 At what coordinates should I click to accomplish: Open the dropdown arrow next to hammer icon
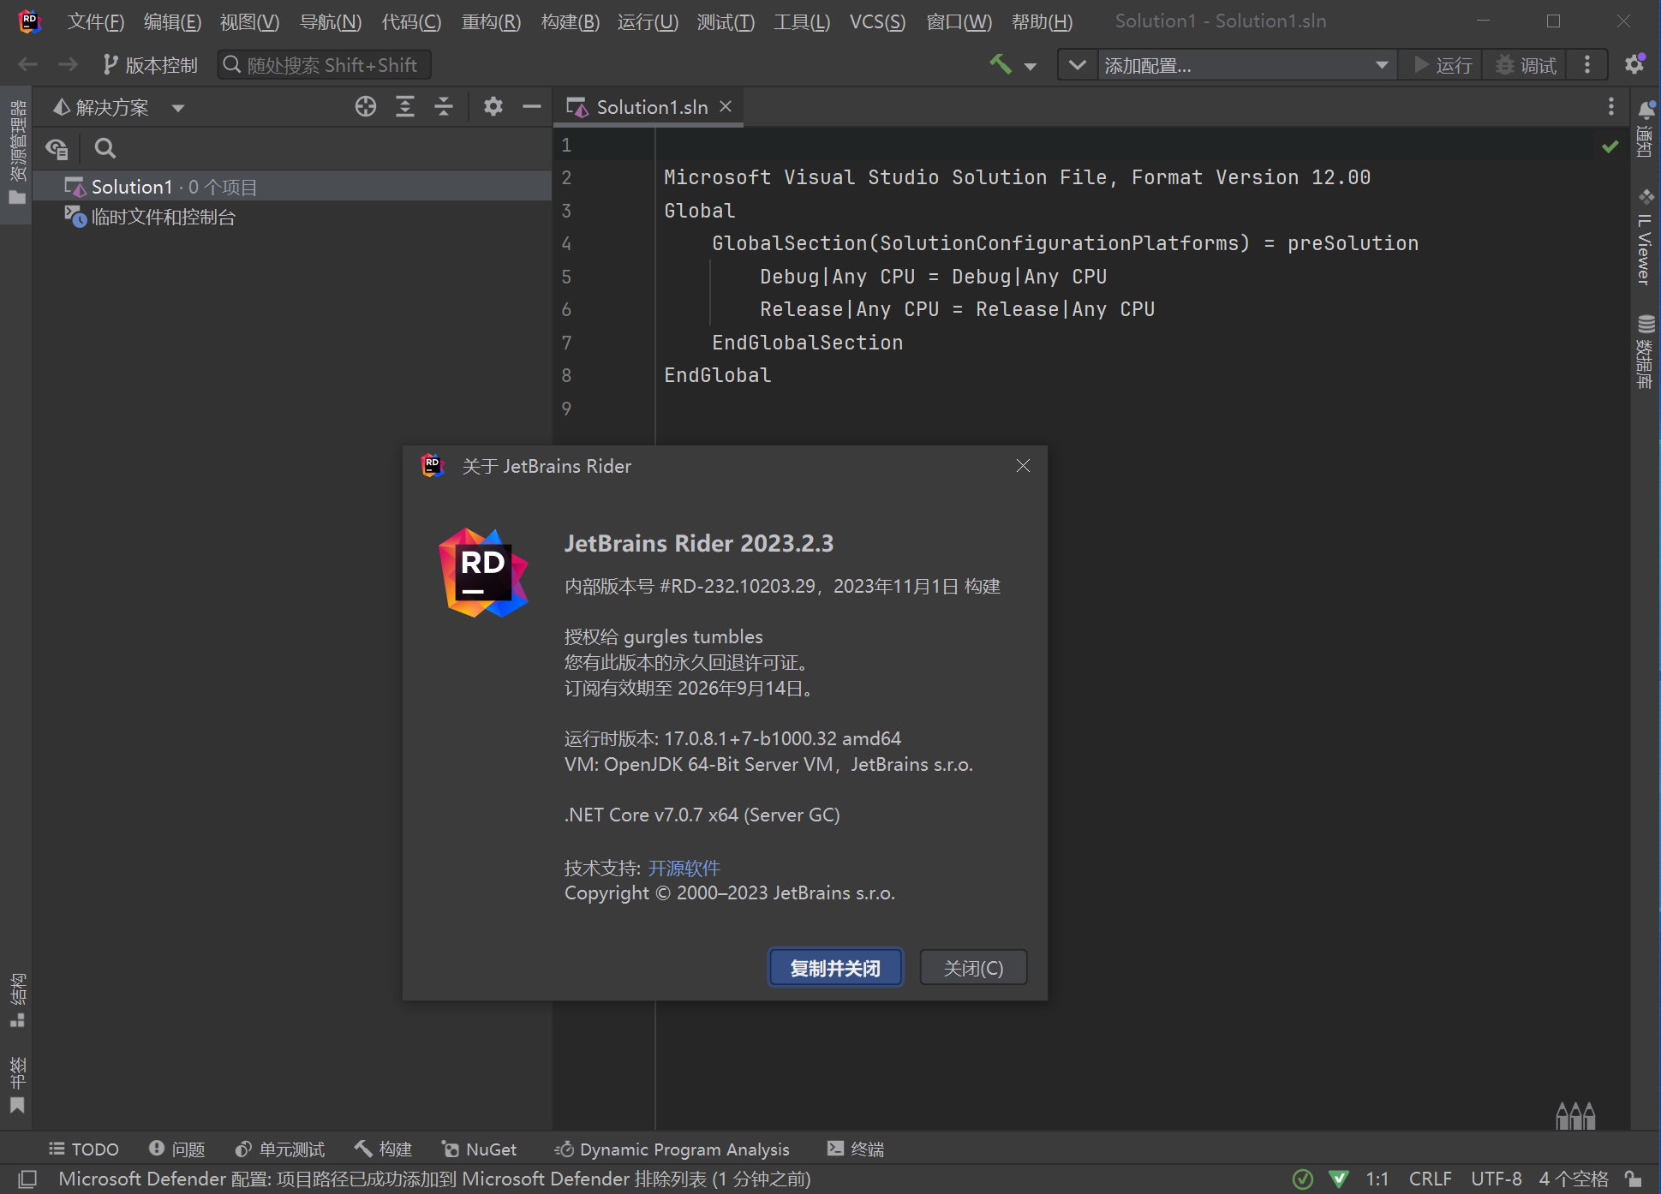pos(1031,66)
